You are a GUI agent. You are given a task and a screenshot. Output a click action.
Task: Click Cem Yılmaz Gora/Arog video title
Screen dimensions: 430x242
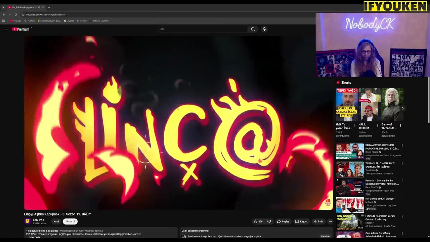coord(382,235)
